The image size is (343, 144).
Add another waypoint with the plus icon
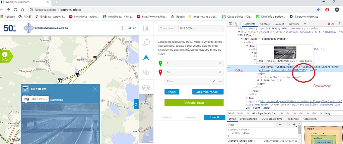pyautogui.click(x=220, y=81)
